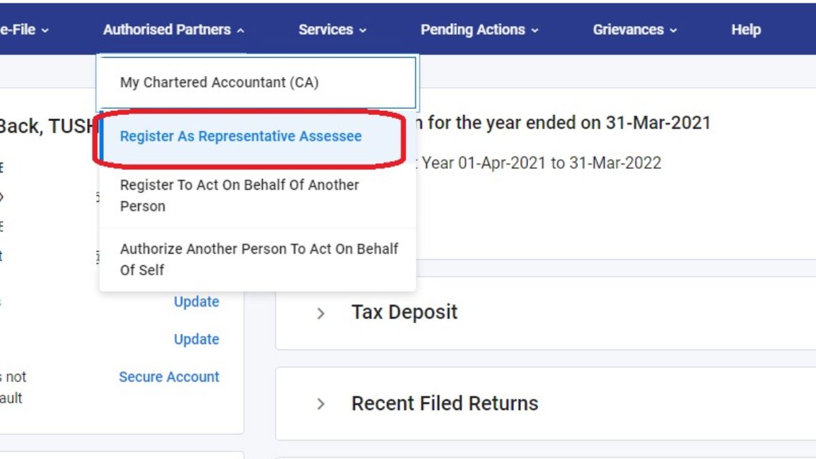Open the Help menu item
The image size is (816, 459).
pos(745,30)
